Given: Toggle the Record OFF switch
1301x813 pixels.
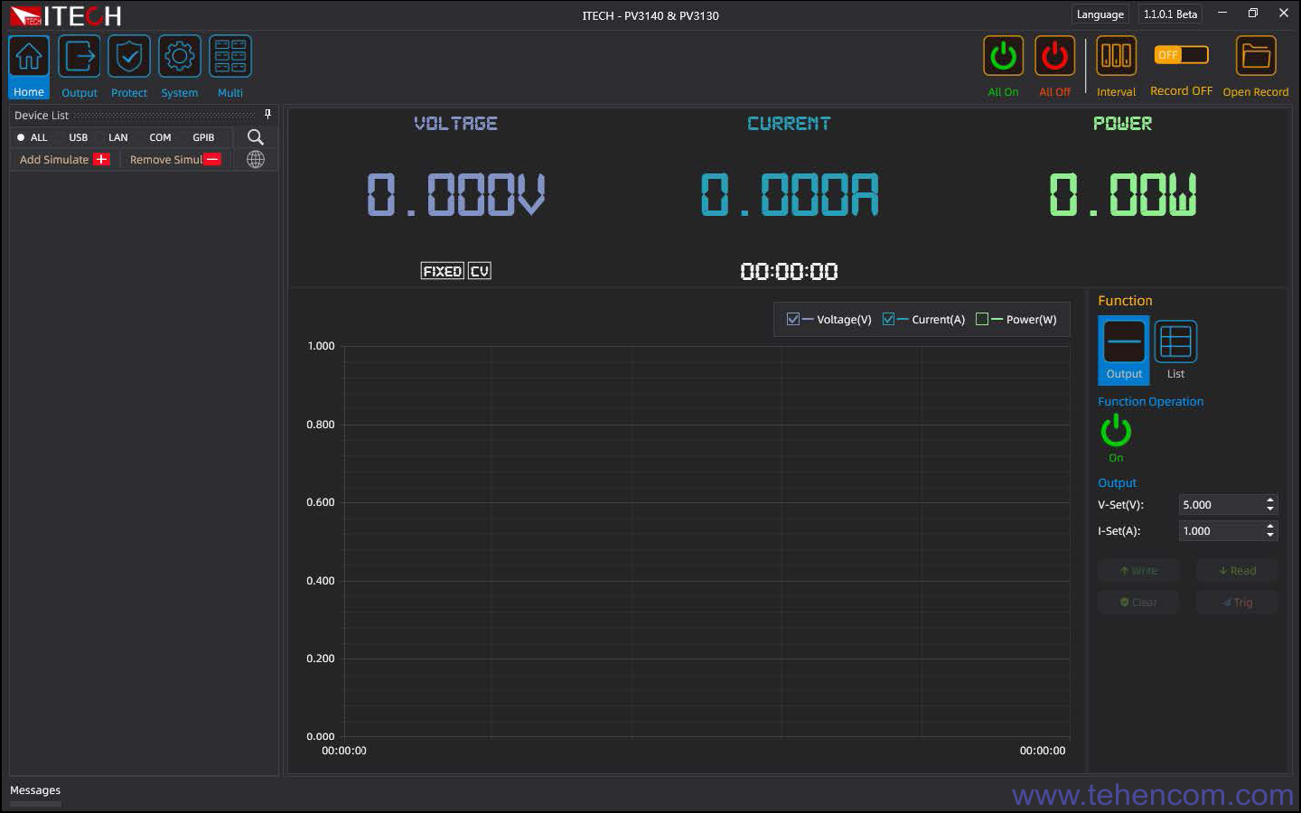Looking at the screenshot, I should (x=1182, y=55).
